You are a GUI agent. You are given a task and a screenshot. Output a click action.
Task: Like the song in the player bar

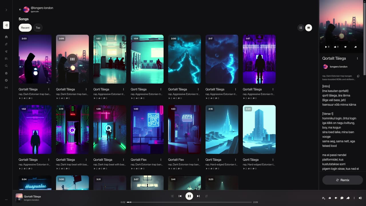tap(330, 198)
